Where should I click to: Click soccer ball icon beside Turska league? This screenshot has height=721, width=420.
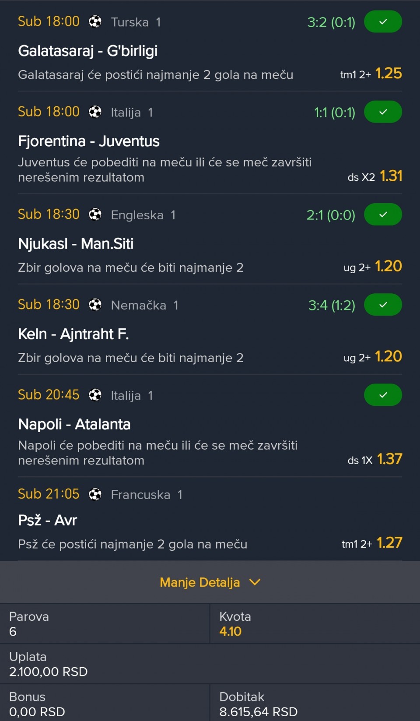(95, 21)
